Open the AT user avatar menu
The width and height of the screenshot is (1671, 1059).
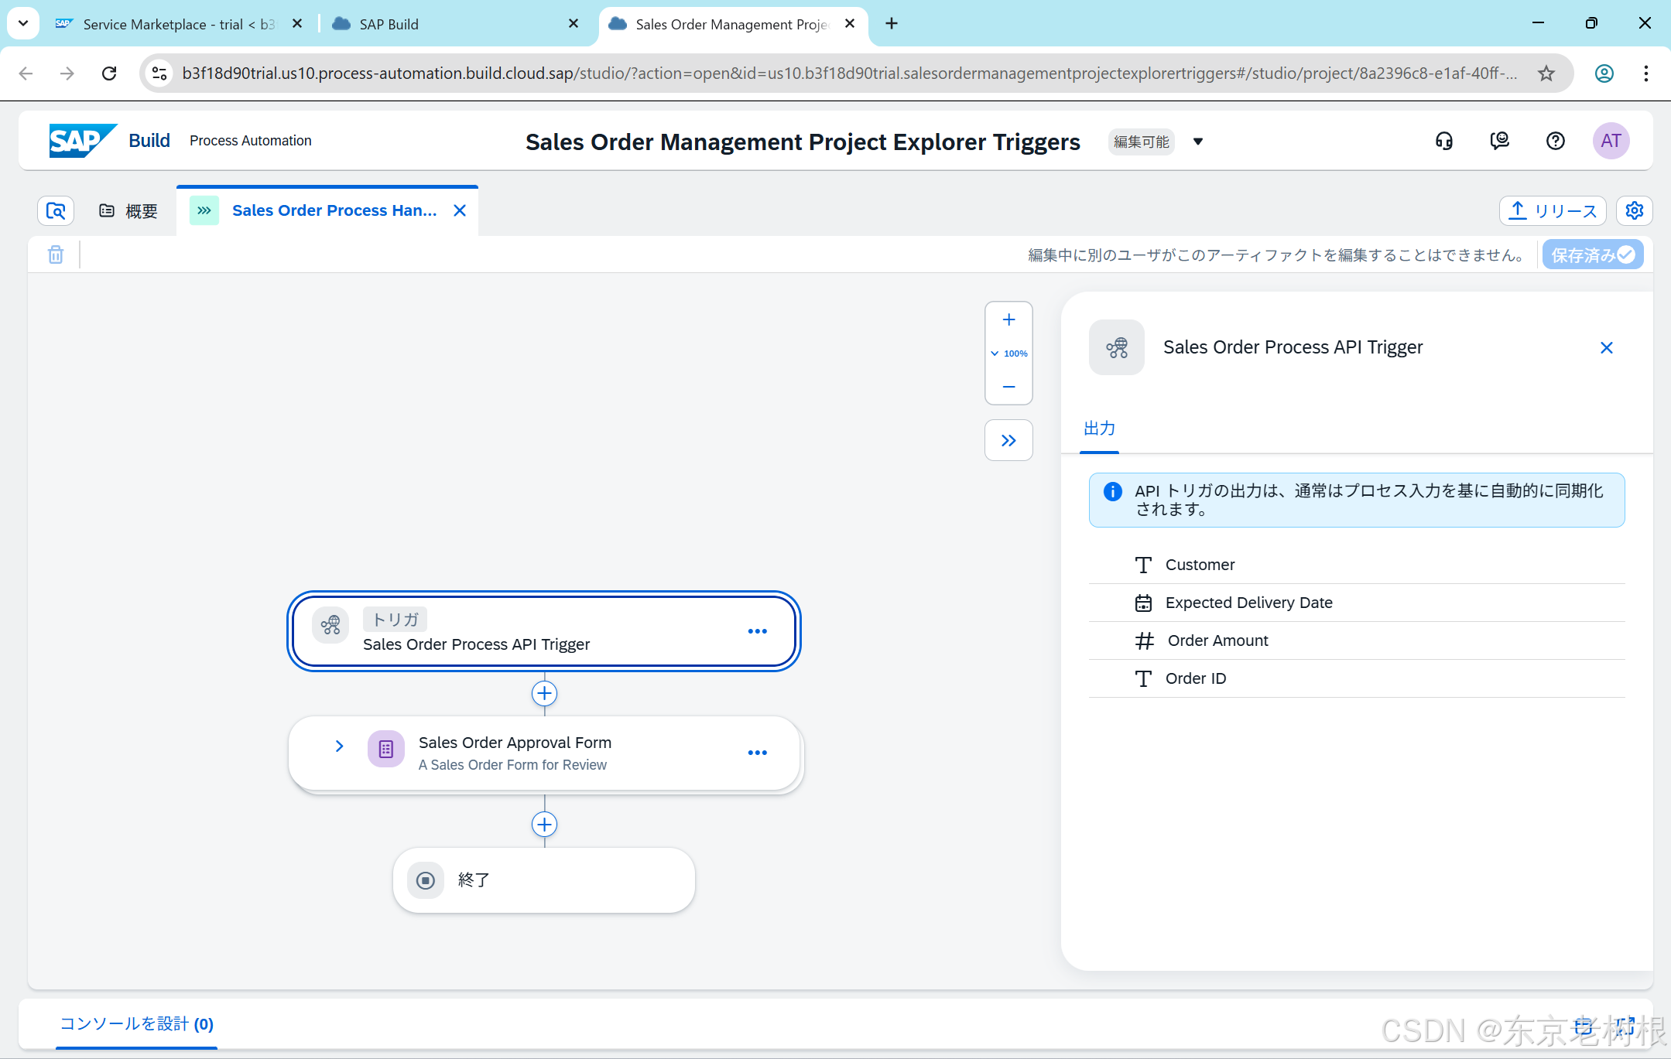coord(1611,141)
